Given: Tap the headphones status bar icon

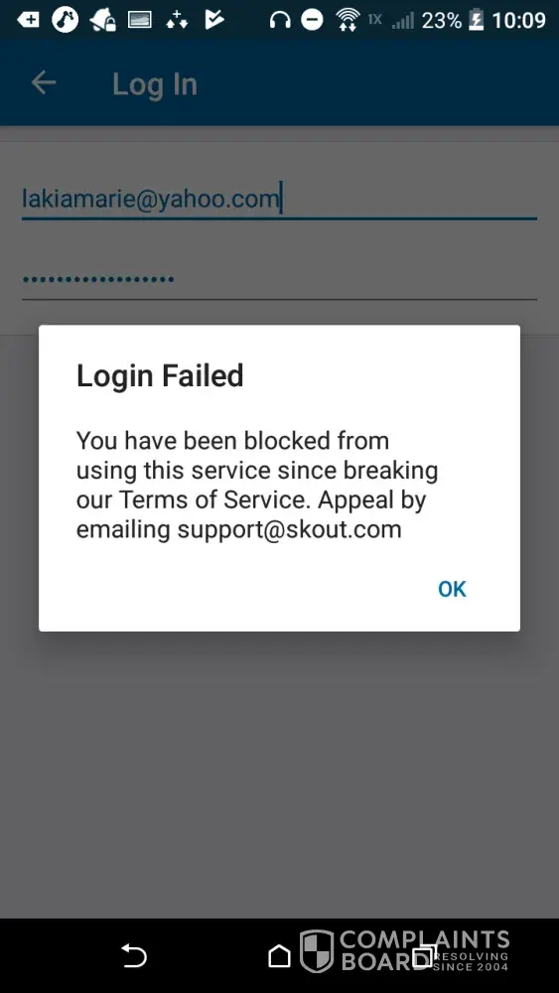Looking at the screenshot, I should (280, 20).
